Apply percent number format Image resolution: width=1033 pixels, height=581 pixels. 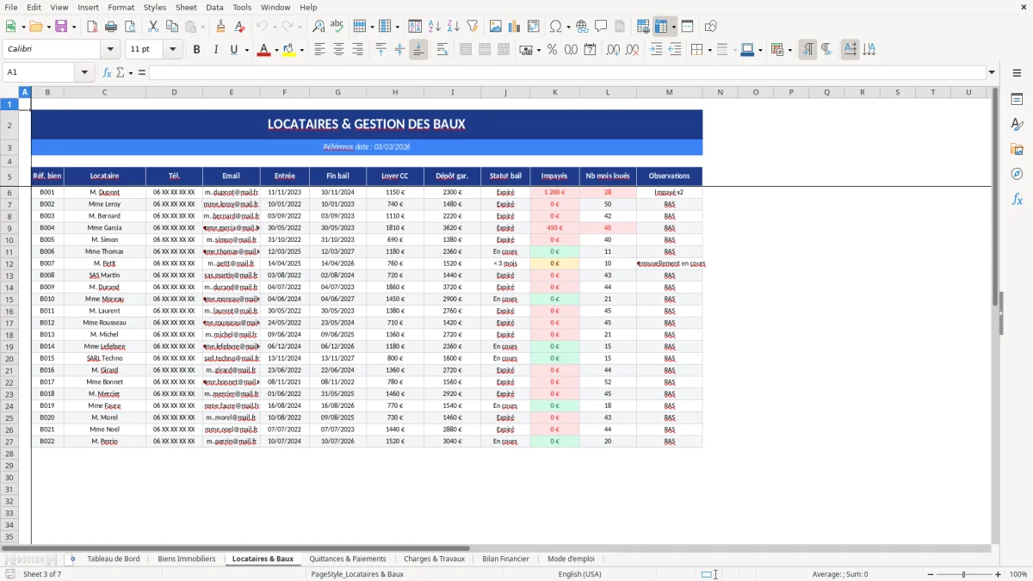tap(552, 49)
